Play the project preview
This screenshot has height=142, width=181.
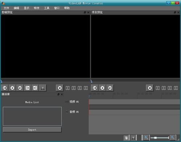click(102, 88)
